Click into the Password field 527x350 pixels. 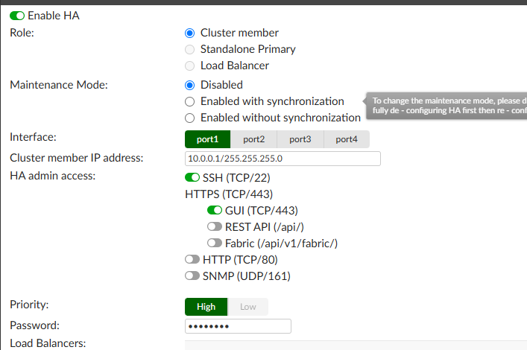(238, 326)
